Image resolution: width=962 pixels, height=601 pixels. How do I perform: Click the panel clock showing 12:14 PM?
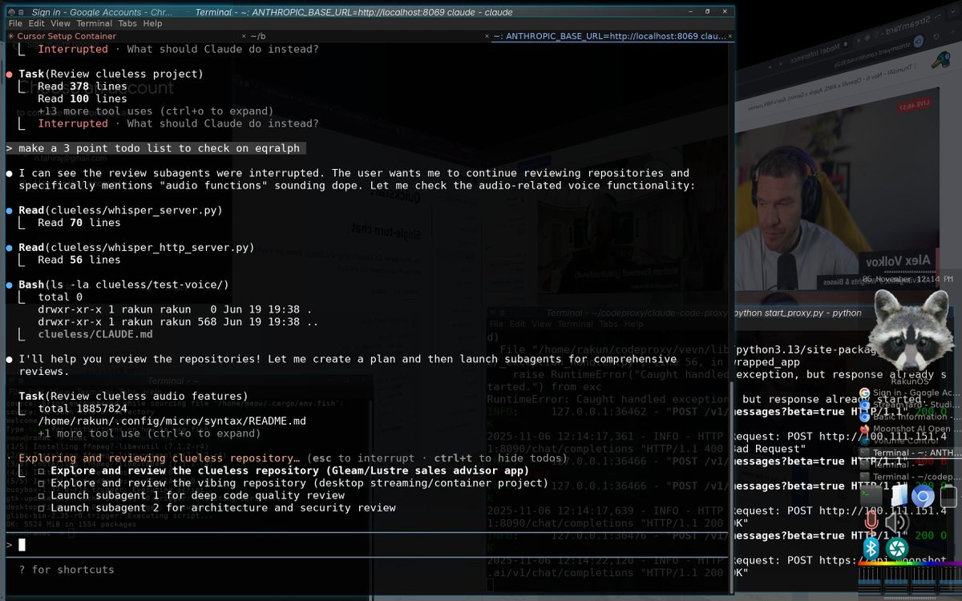[907, 279]
